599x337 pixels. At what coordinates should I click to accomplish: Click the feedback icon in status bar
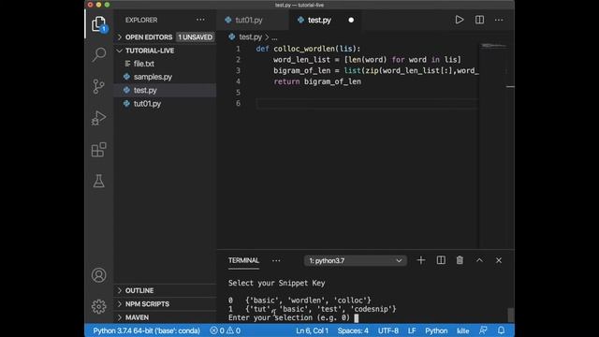pos(483,330)
